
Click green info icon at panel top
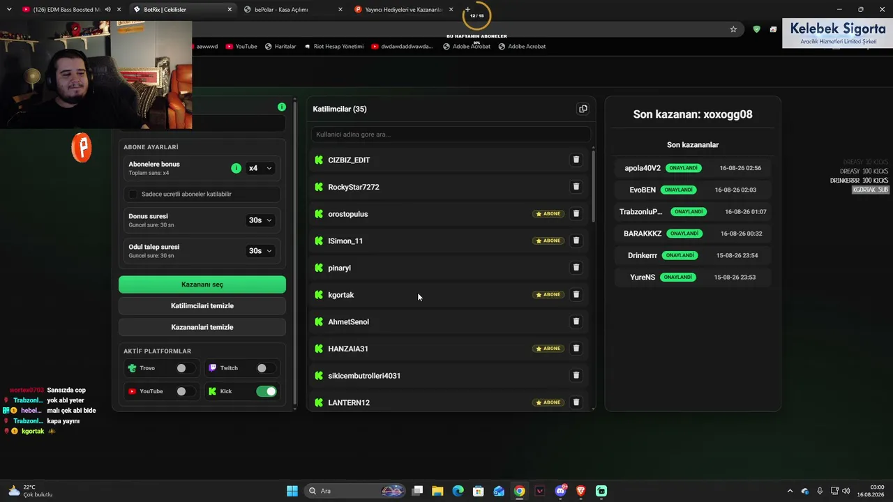[282, 107]
